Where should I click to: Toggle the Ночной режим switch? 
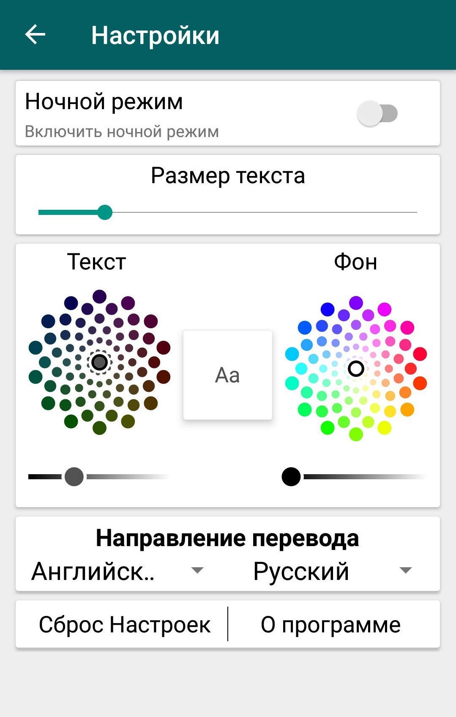377,113
